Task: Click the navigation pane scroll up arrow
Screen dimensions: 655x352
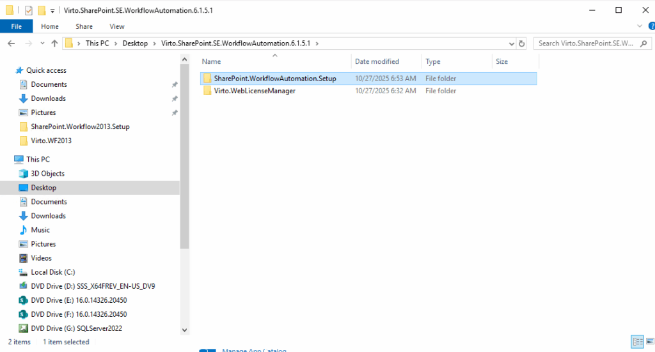Action: pyautogui.click(x=185, y=59)
